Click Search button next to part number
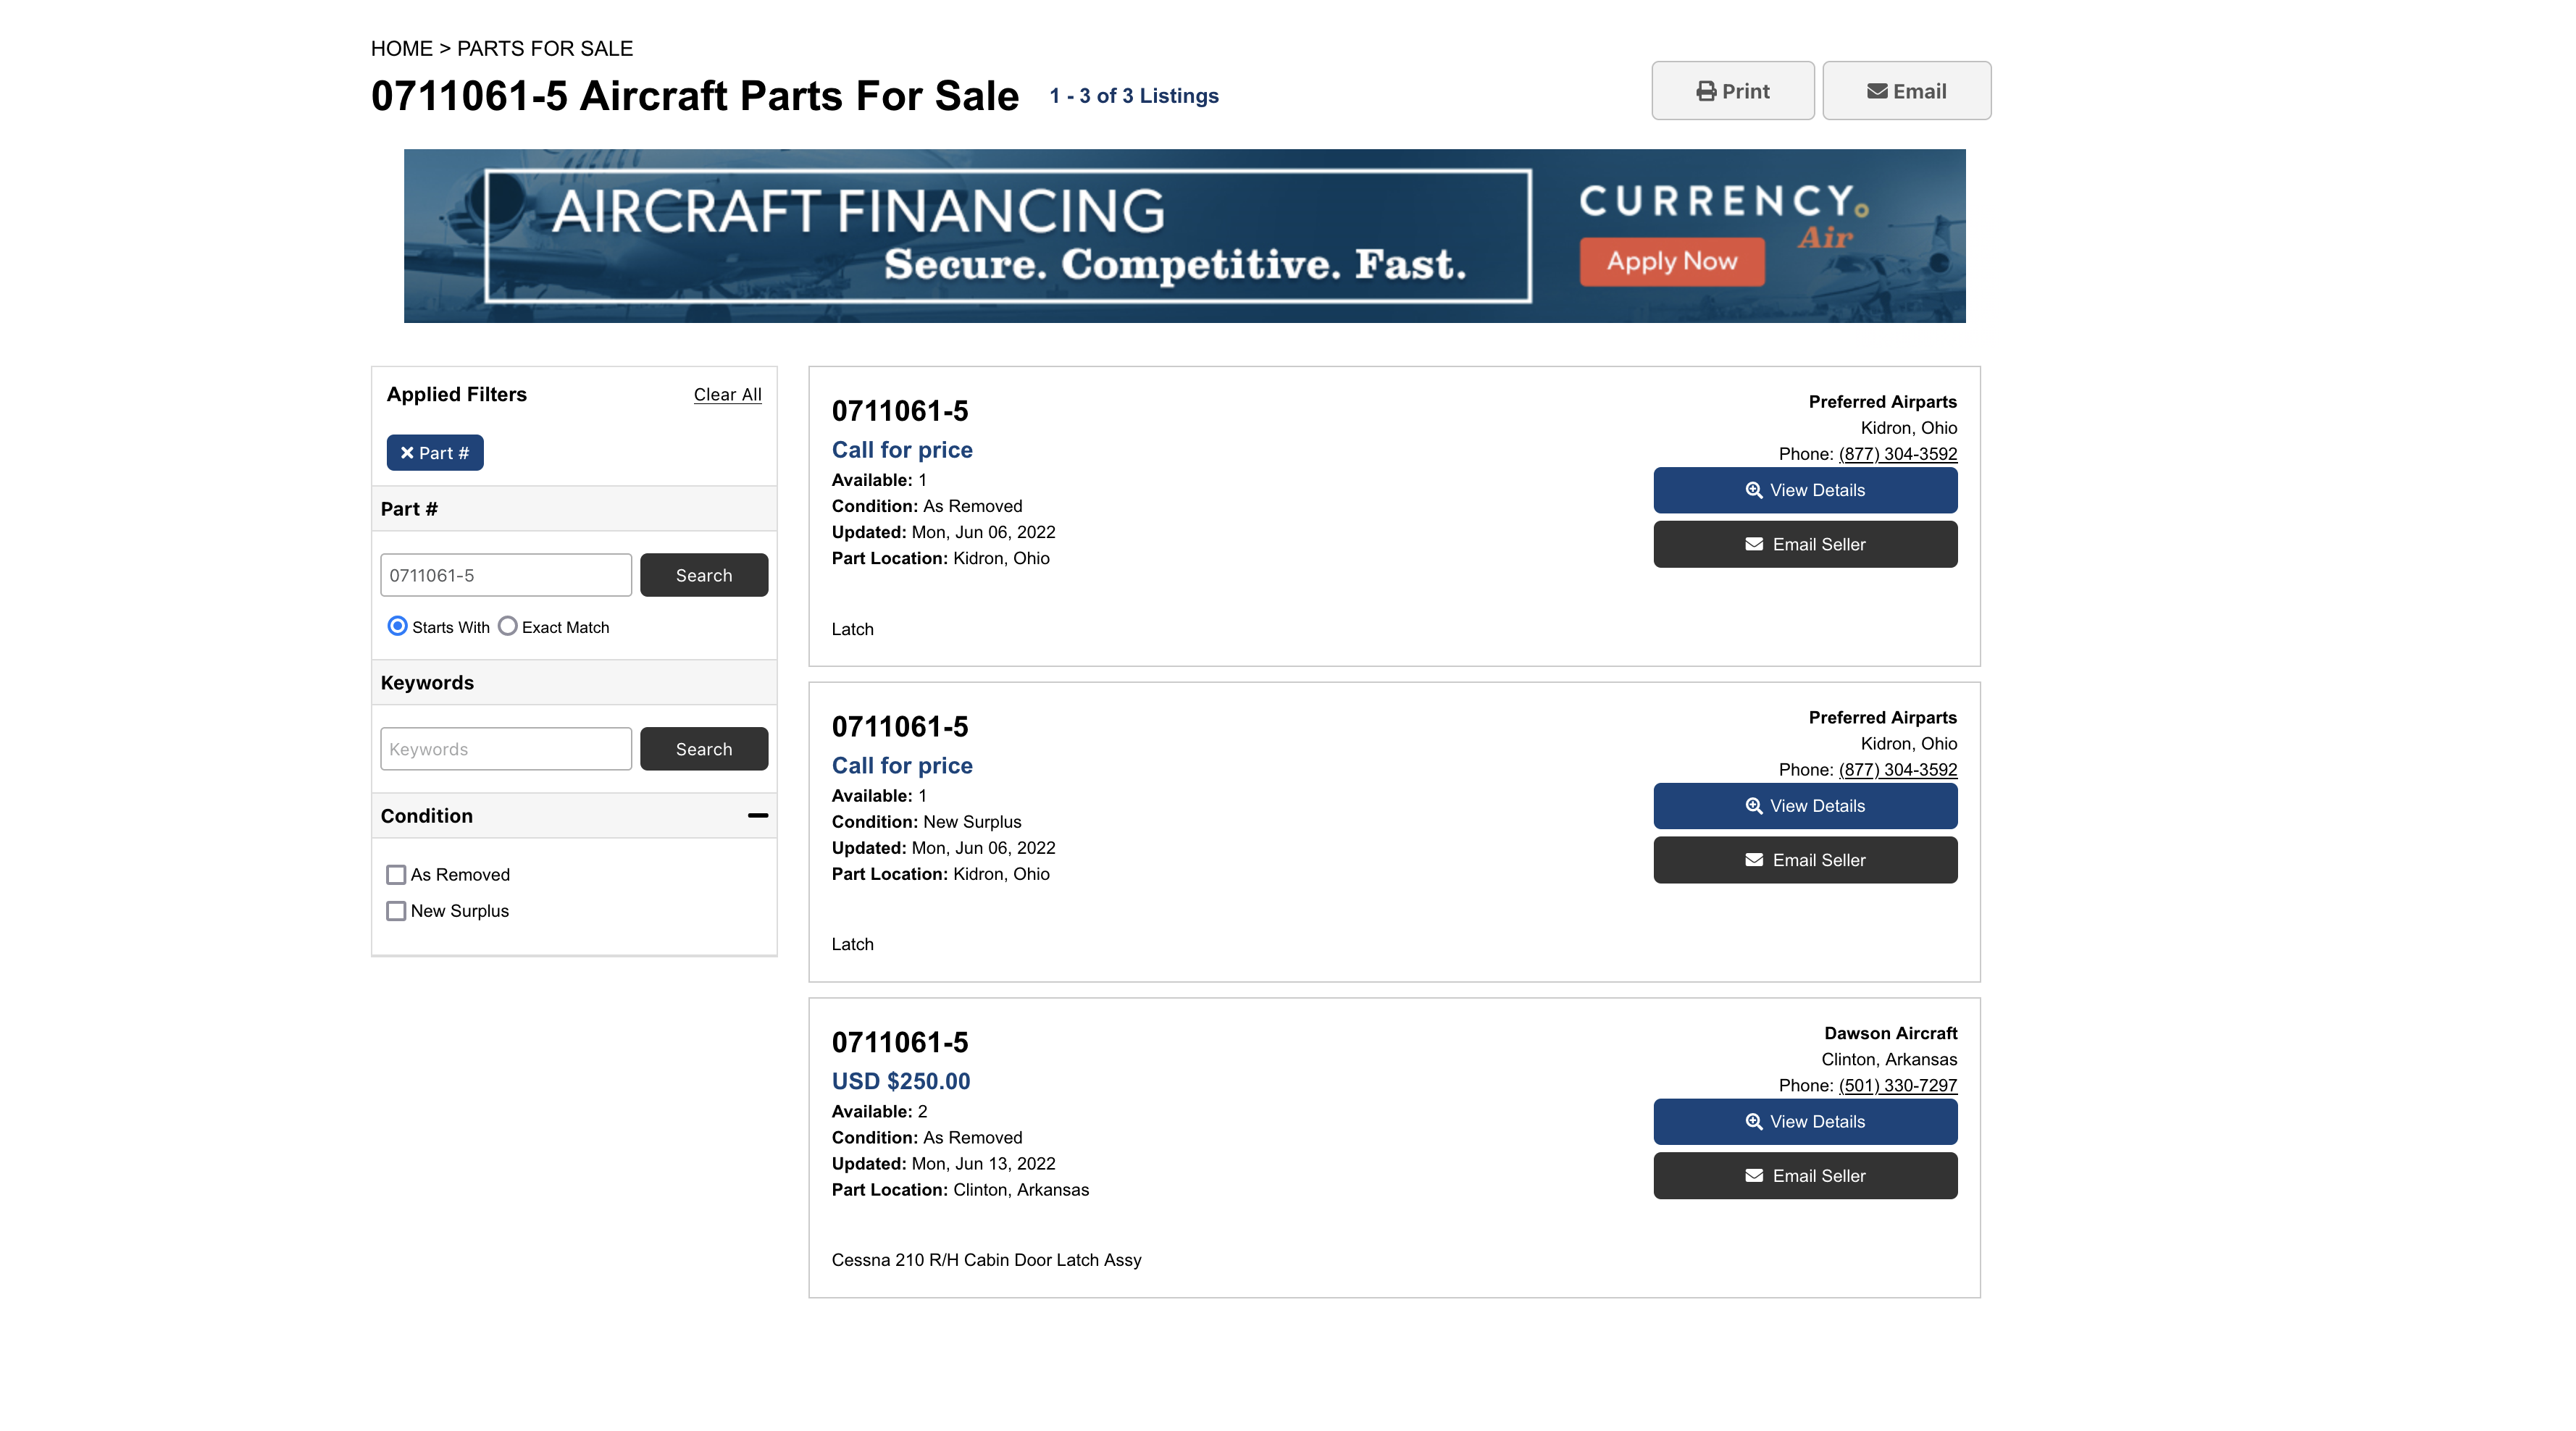Screen dimensions: 2576x1431 [x=704, y=575]
